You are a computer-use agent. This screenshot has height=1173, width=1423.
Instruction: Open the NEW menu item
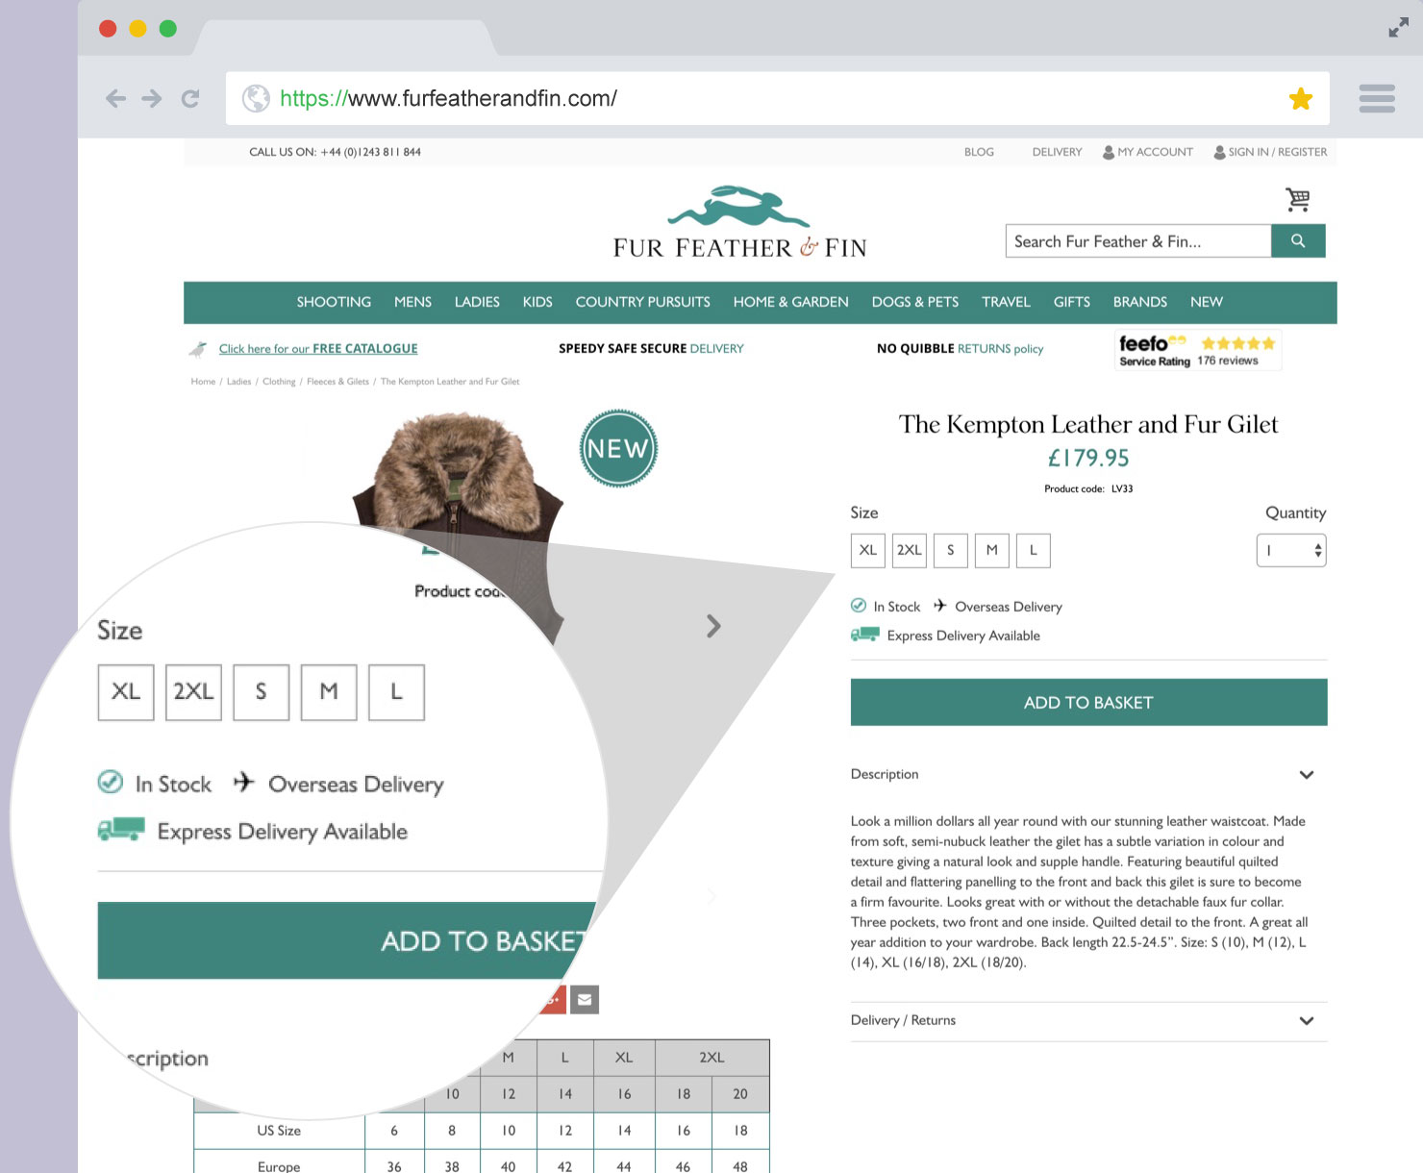pos(1207,302)
